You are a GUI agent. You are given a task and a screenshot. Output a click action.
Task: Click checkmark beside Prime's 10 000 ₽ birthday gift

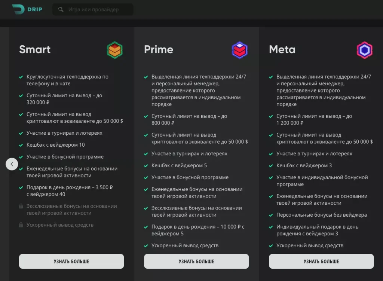pyautogui.click(x=146, y=227)
